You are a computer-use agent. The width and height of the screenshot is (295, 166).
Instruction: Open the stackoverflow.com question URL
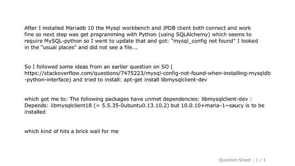pos(147,73)
